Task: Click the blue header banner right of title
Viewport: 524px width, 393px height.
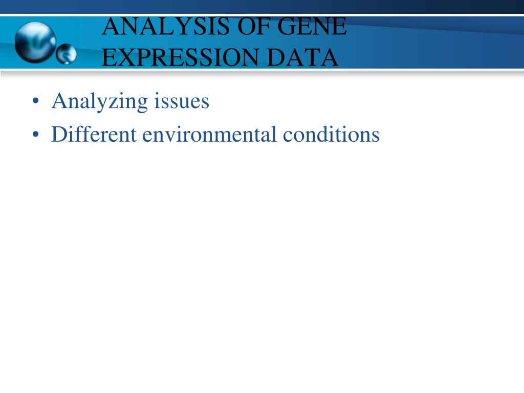Action: [x=434, y=43]
